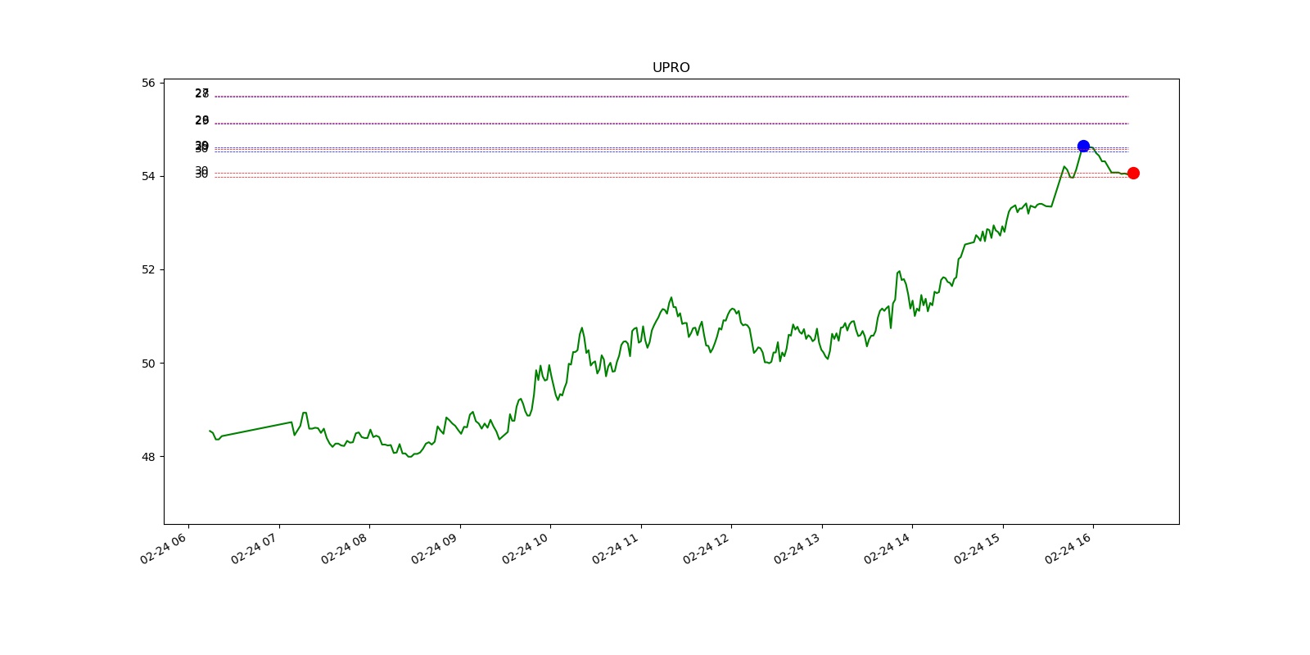The height and width of the screenshot is (655, 1310).
Task: Click the topmost purple dotted level line
Action: coord(671,97)
